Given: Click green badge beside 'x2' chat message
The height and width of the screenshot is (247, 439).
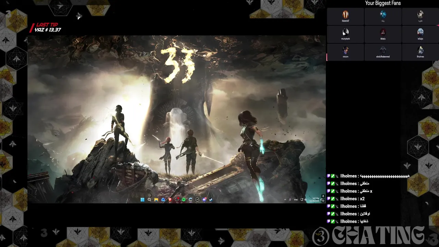Looking at the screenshot, I should 333,199.
